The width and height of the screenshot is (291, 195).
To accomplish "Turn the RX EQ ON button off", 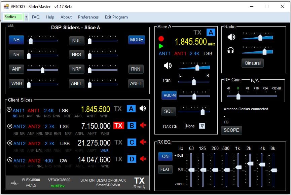I will [x=165, y=156].
